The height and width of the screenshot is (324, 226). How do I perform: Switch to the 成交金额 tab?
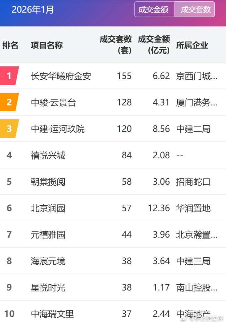(x=154, y=10)
